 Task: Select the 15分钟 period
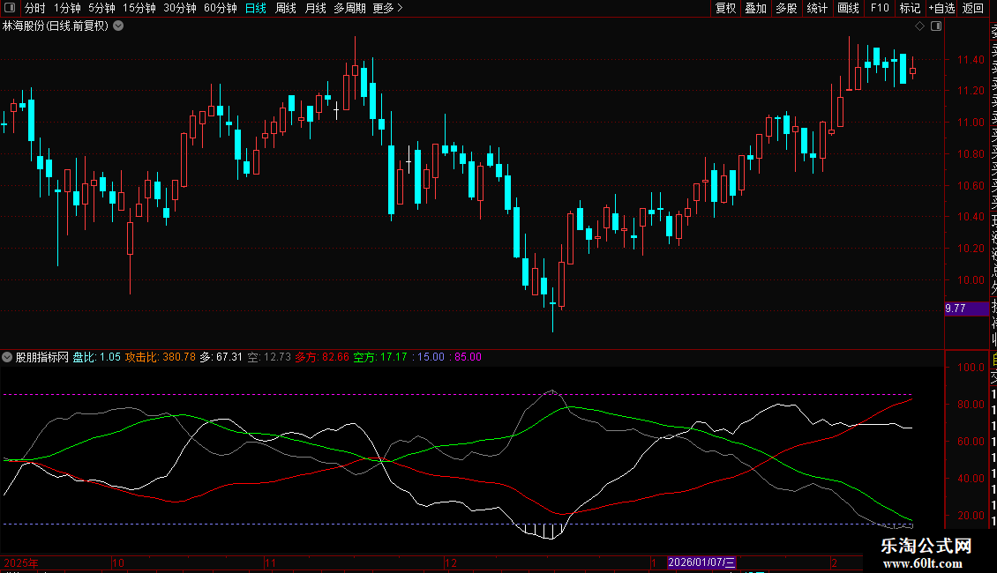(x=139, y=8)
